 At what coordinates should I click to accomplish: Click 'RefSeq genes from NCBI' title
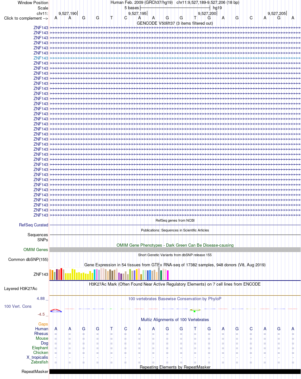coord(175,220)
